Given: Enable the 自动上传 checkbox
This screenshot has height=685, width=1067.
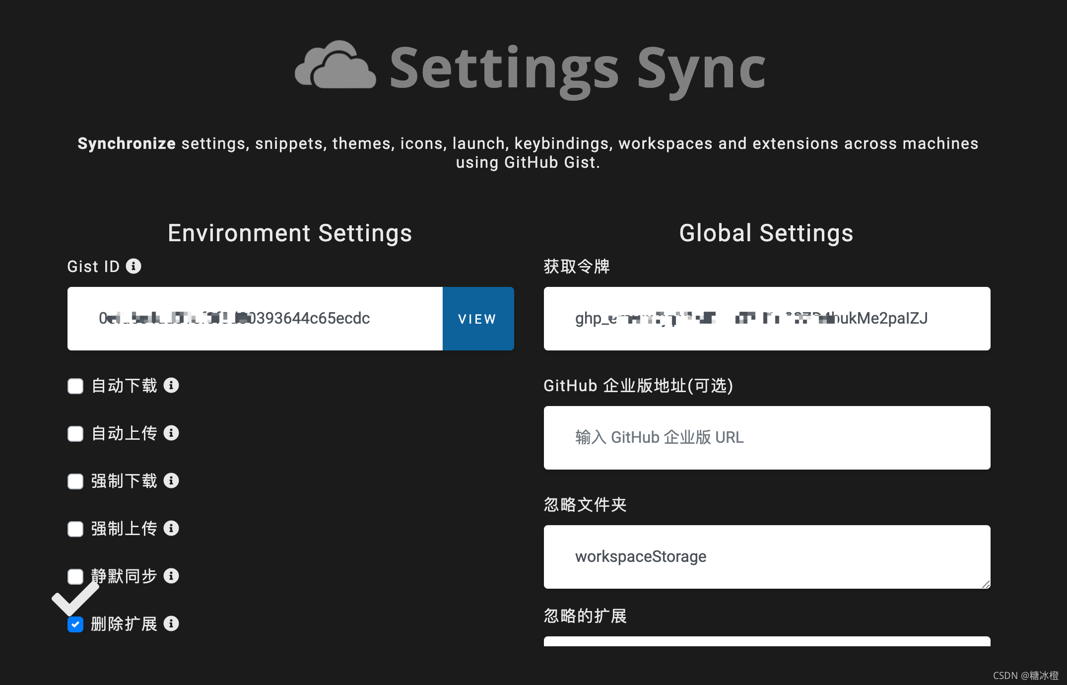Looking at the screenshot, I should (x=75, y=434).
